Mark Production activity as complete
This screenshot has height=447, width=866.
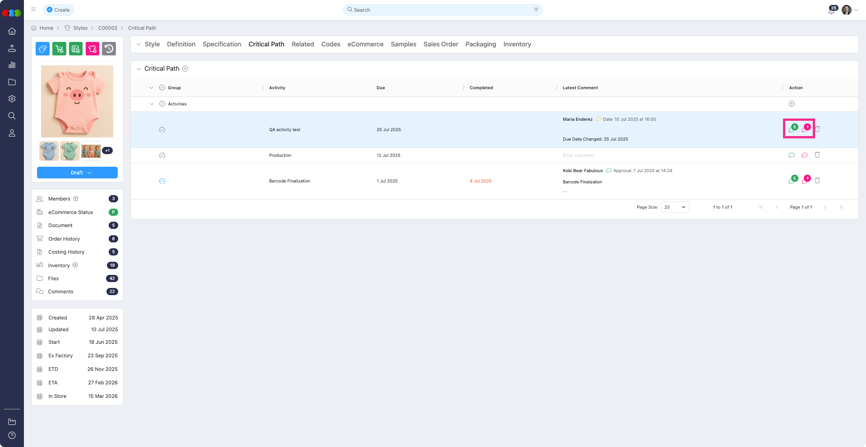(162, 155)
